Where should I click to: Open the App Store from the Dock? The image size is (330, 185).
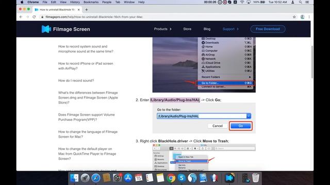pos(128,178)
